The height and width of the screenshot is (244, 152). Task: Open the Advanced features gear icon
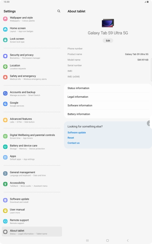(5, 120)
